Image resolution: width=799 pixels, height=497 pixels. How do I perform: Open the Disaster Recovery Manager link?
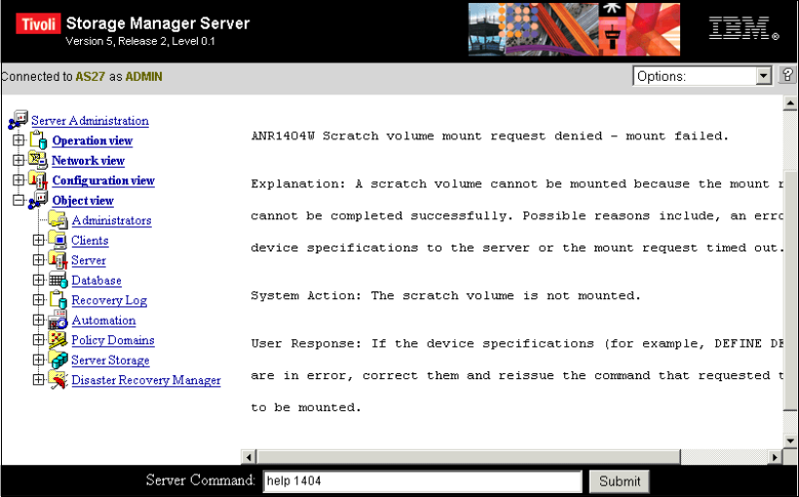(x=146, y=380)
